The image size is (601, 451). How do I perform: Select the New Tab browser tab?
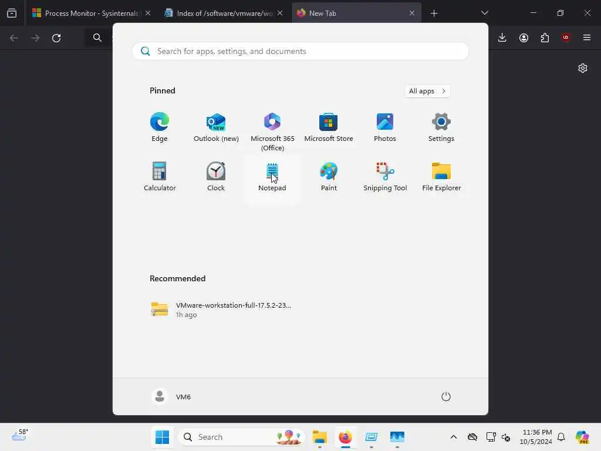click(356, 13)
